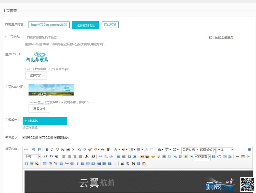Insert a blockquote
The height and width of the screenshot is (193, 256).
click(103, 149)
